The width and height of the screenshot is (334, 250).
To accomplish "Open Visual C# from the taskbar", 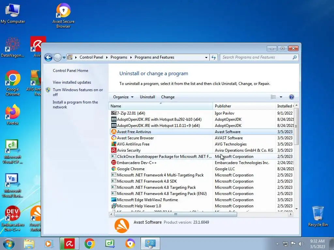I will coord(110,243).
